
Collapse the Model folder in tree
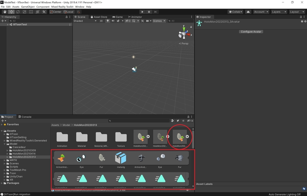(x=5, y=144)
